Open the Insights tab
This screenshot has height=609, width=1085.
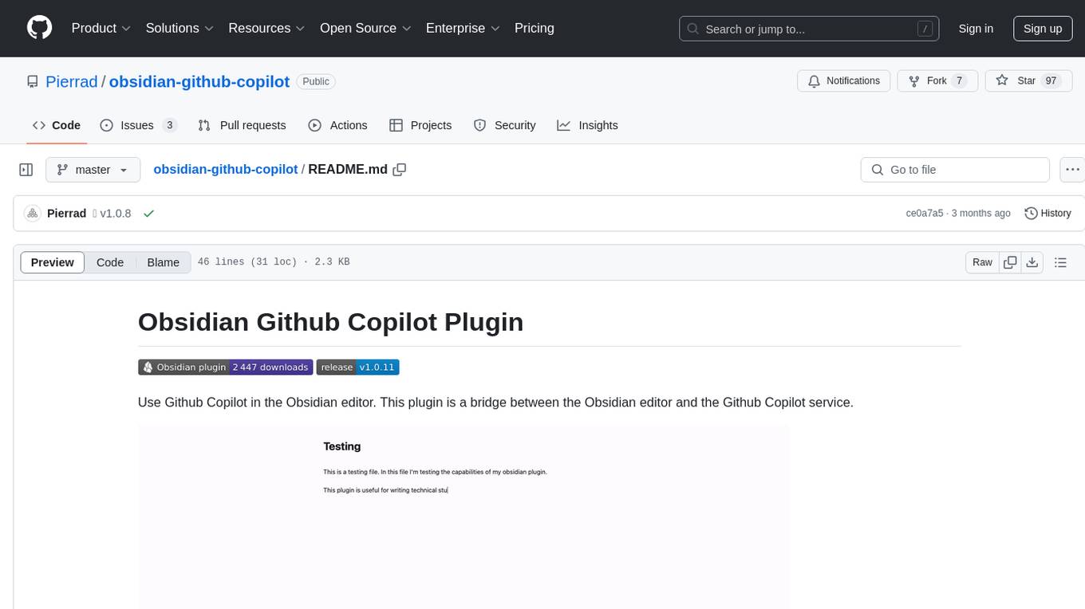click(x=588, y=125)
